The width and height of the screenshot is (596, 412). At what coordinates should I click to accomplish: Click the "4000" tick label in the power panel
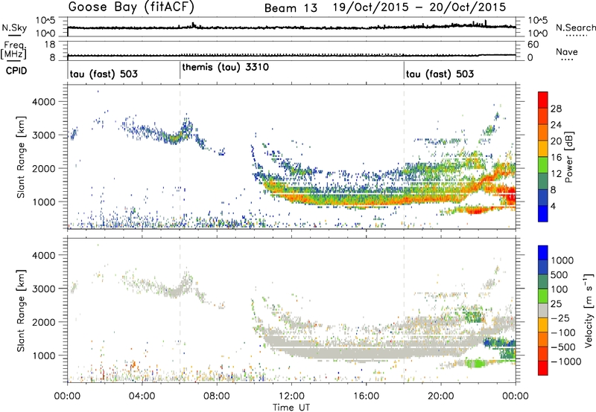(43, 102)
